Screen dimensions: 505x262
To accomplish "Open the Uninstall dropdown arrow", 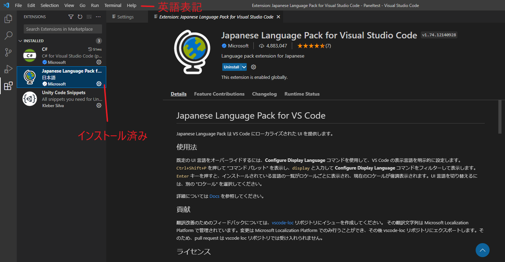I will [x=244, y=67].
